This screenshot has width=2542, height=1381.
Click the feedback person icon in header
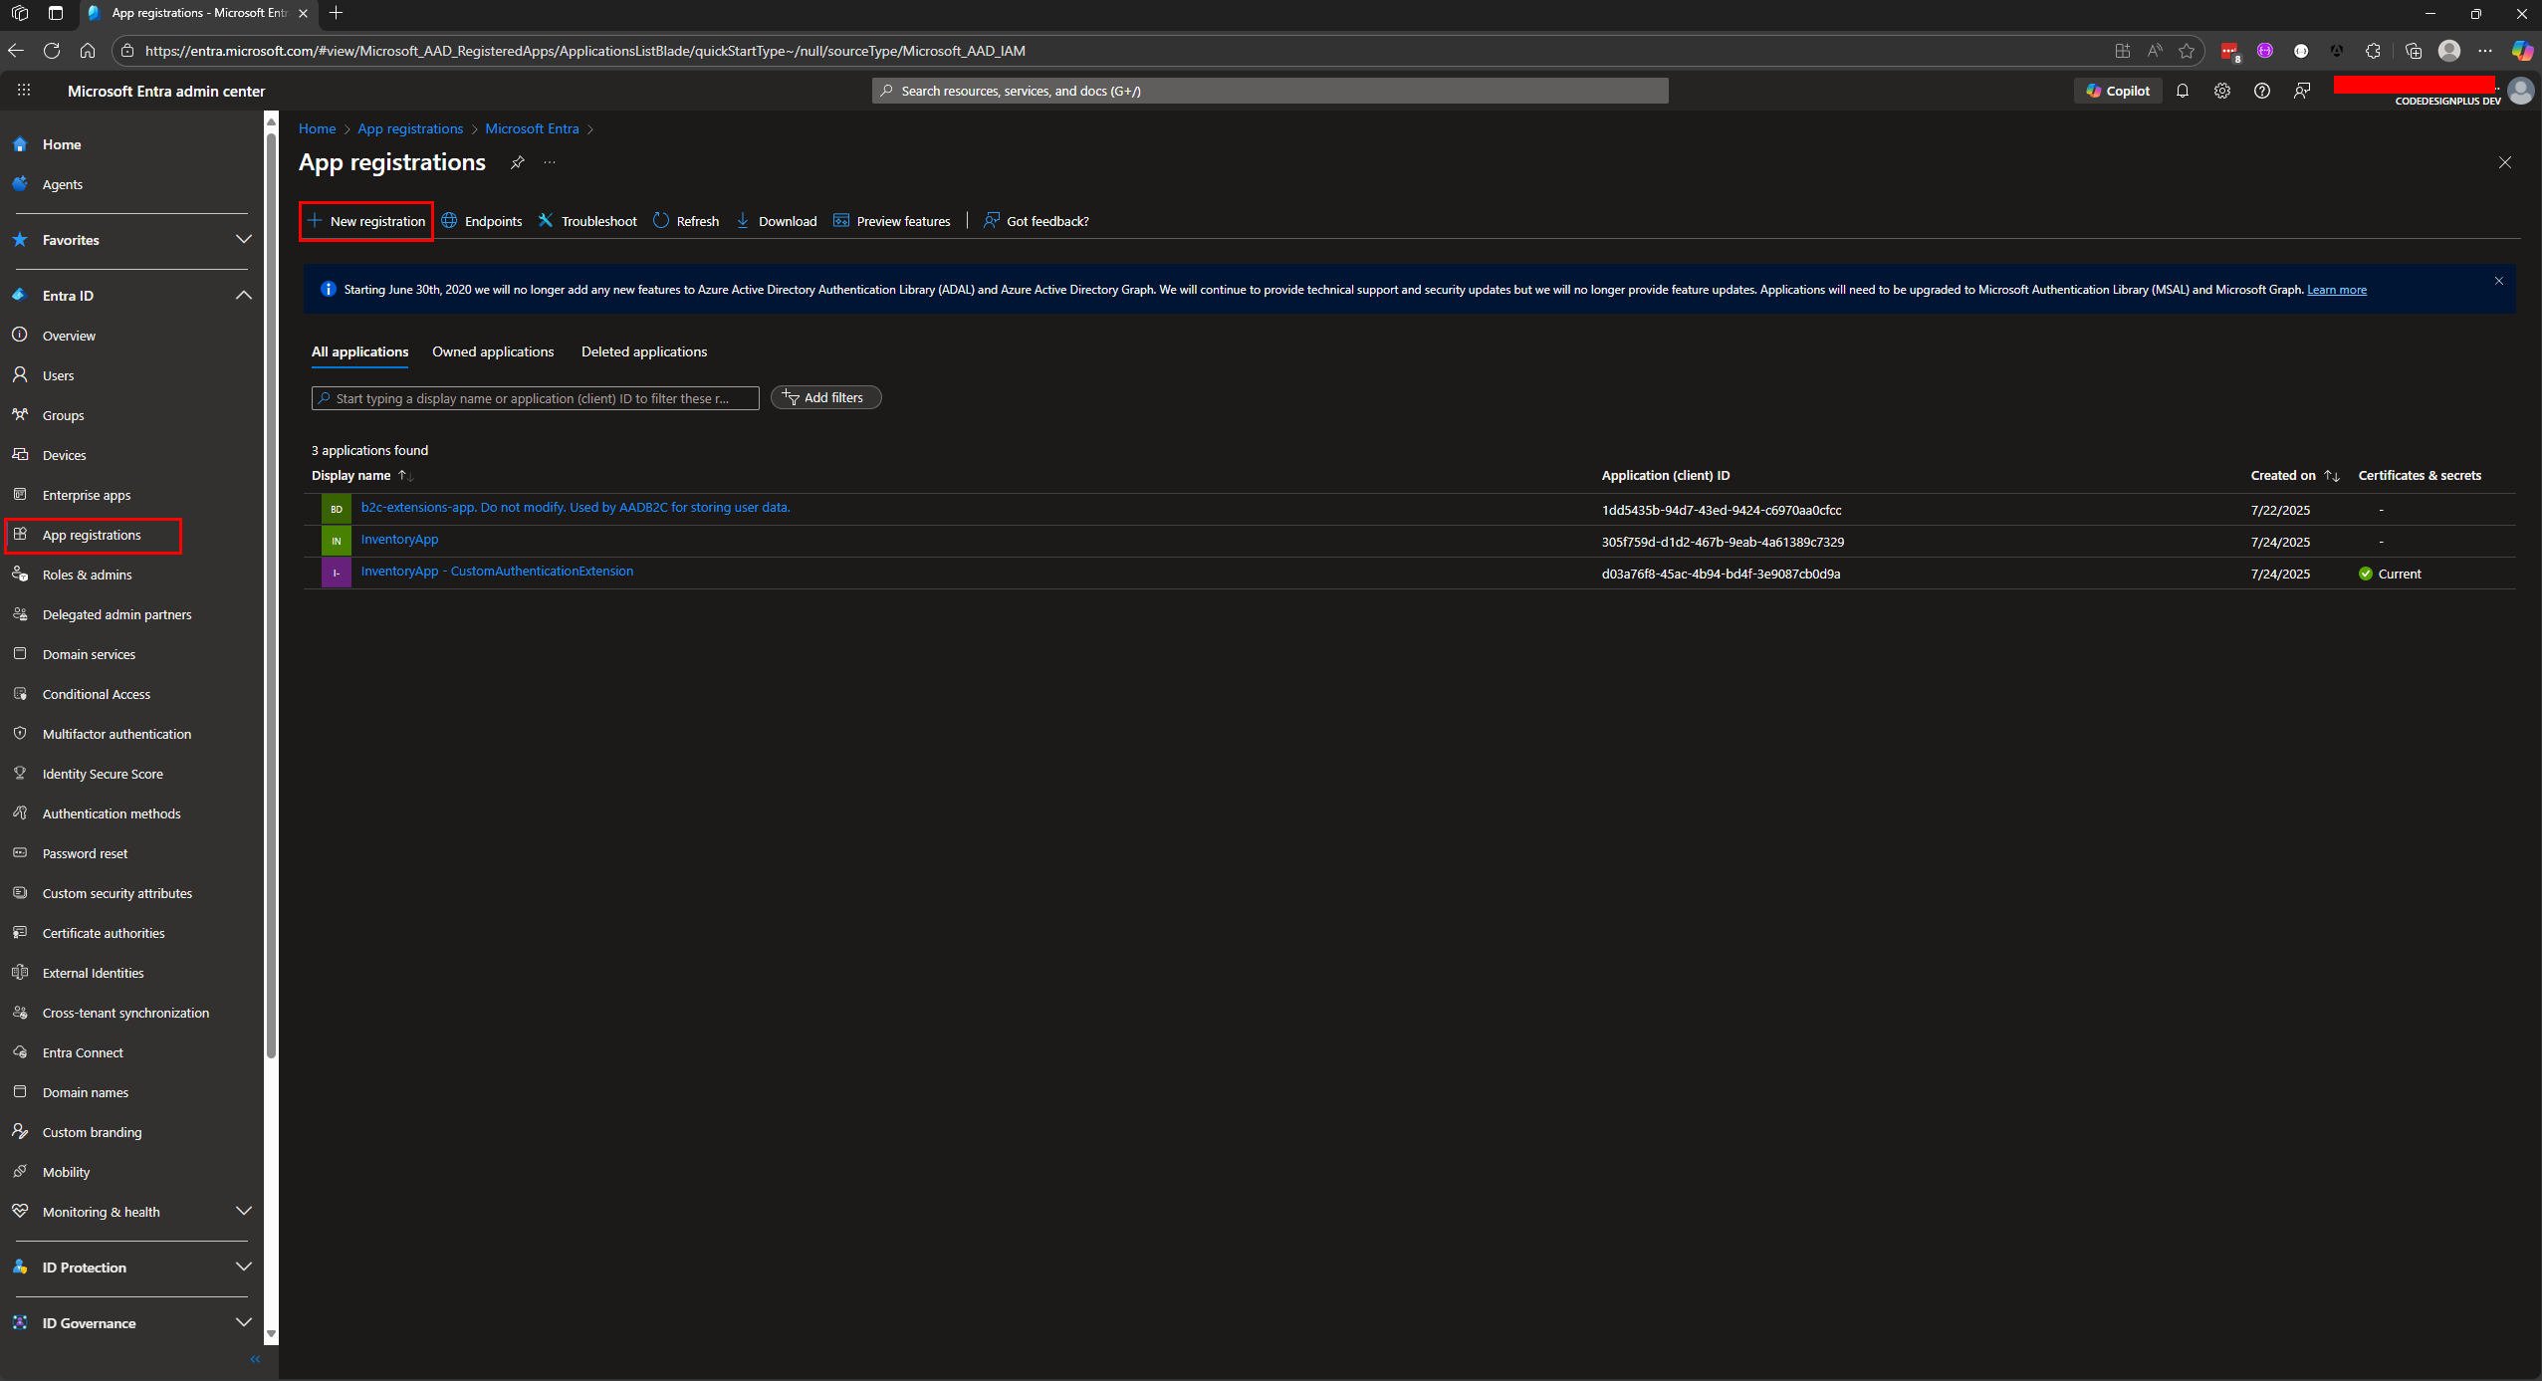[x=2302, y=91]
